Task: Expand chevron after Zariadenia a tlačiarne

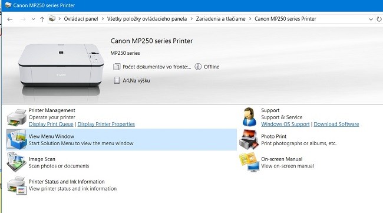Action: coord(250,19)
